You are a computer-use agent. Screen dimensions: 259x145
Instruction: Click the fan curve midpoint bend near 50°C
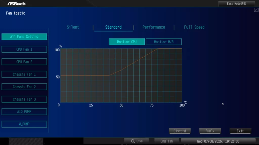point(121,70)
